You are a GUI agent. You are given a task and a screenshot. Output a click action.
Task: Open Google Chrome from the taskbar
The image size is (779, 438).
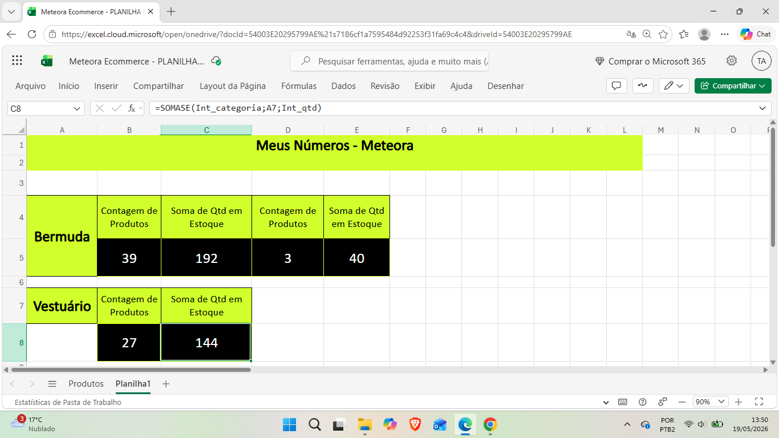pos(490,424)
